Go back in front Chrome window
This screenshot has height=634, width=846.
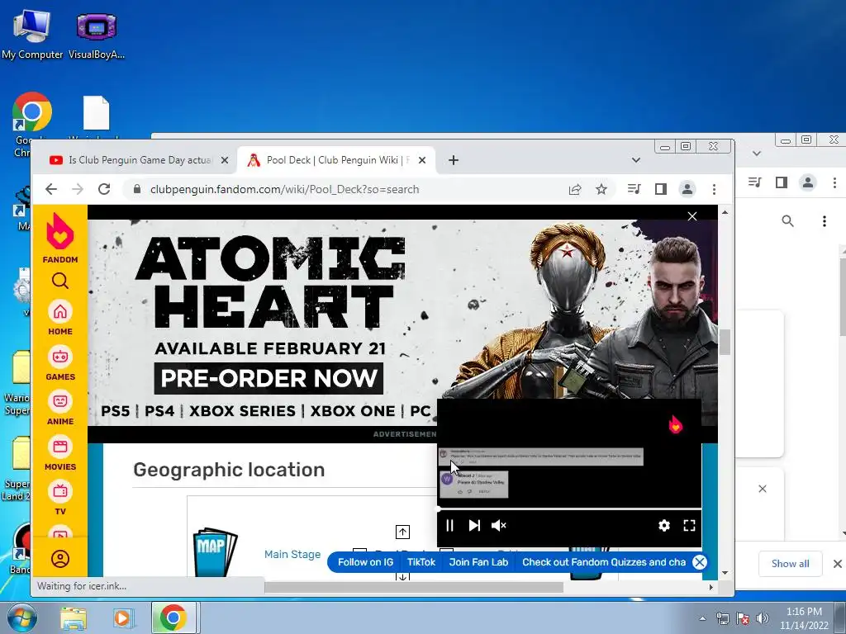click(x=50, y=189)
